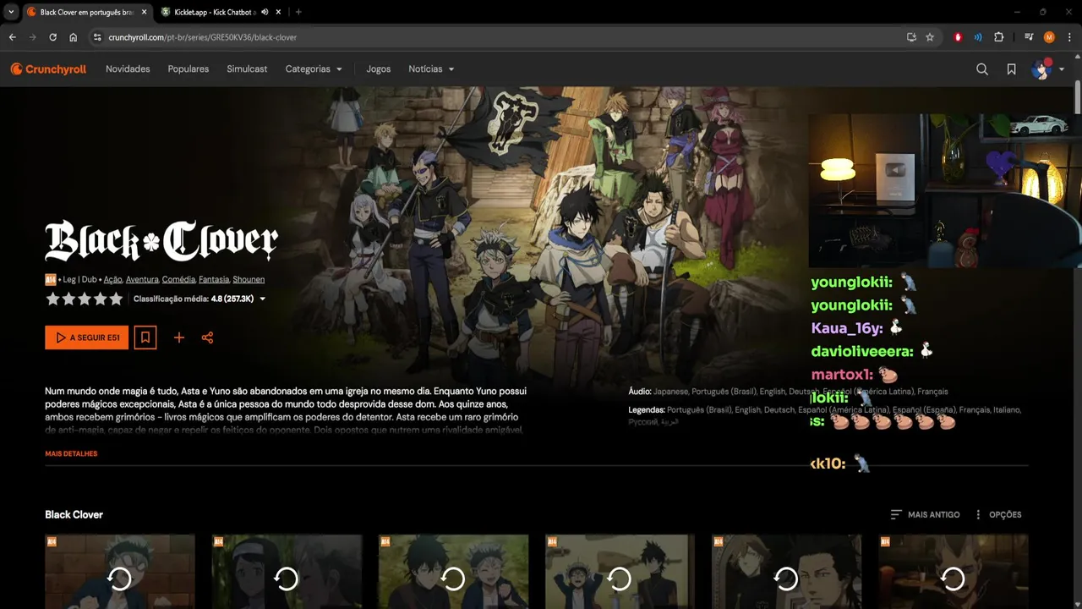Open a new browser tab

point(298,12)
